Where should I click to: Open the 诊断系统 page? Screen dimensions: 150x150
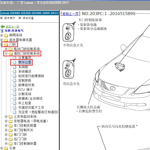[25, 94]
